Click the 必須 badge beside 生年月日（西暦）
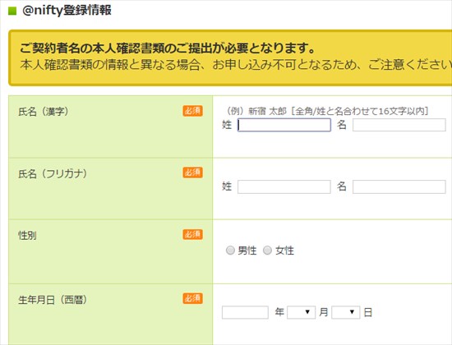This screenshot has height=345, width=452. pyautogui.click(x=192, y=298)
